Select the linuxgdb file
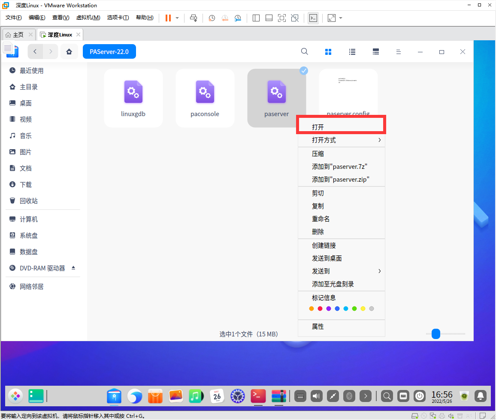496x420 pixels. click(x=133, y=98)
